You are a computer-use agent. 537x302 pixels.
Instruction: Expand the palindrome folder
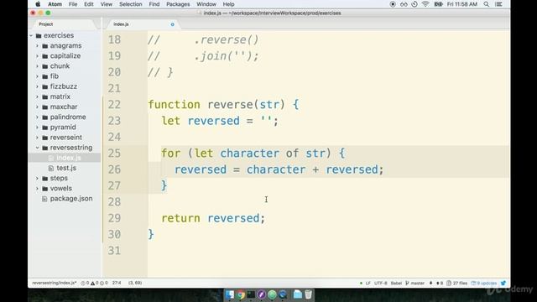point(37,117)
